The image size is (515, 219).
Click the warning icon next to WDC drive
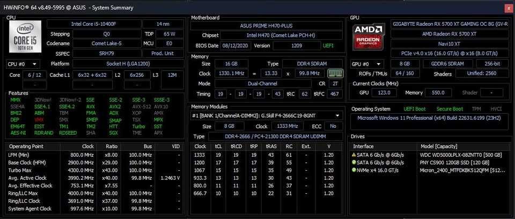coord(354,155)
